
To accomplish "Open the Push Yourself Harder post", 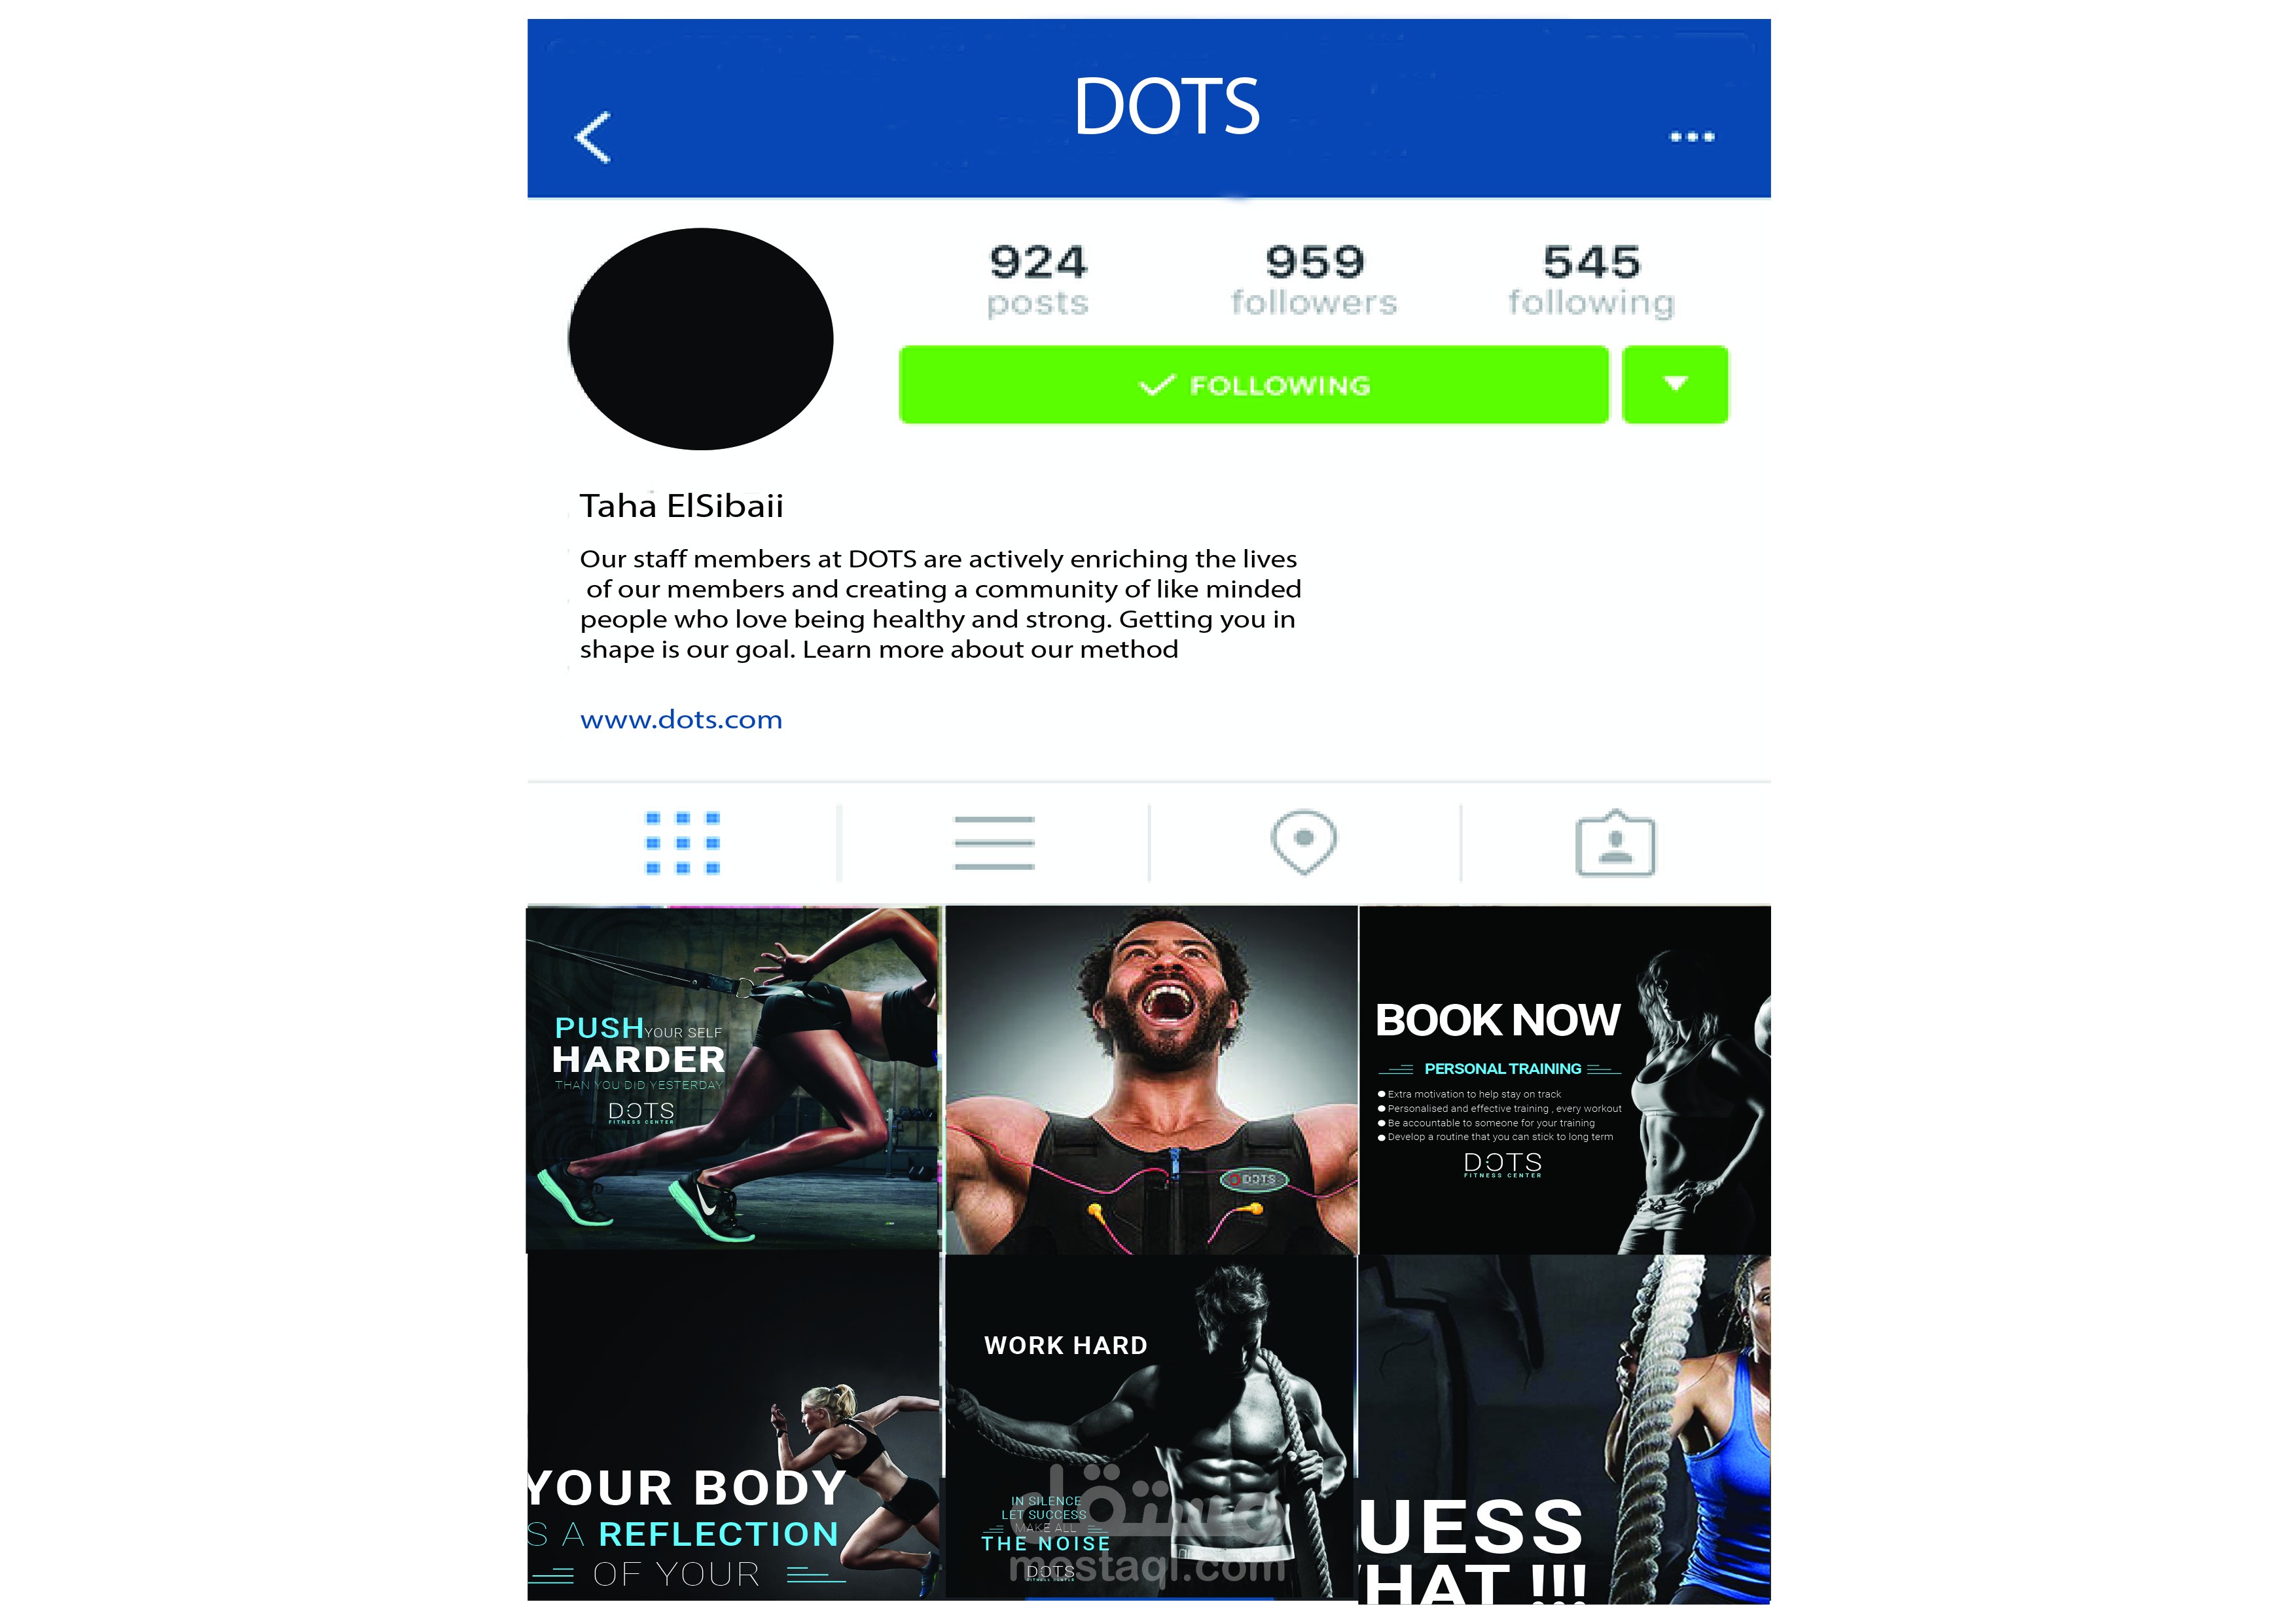I will (x=734, y=1079).
